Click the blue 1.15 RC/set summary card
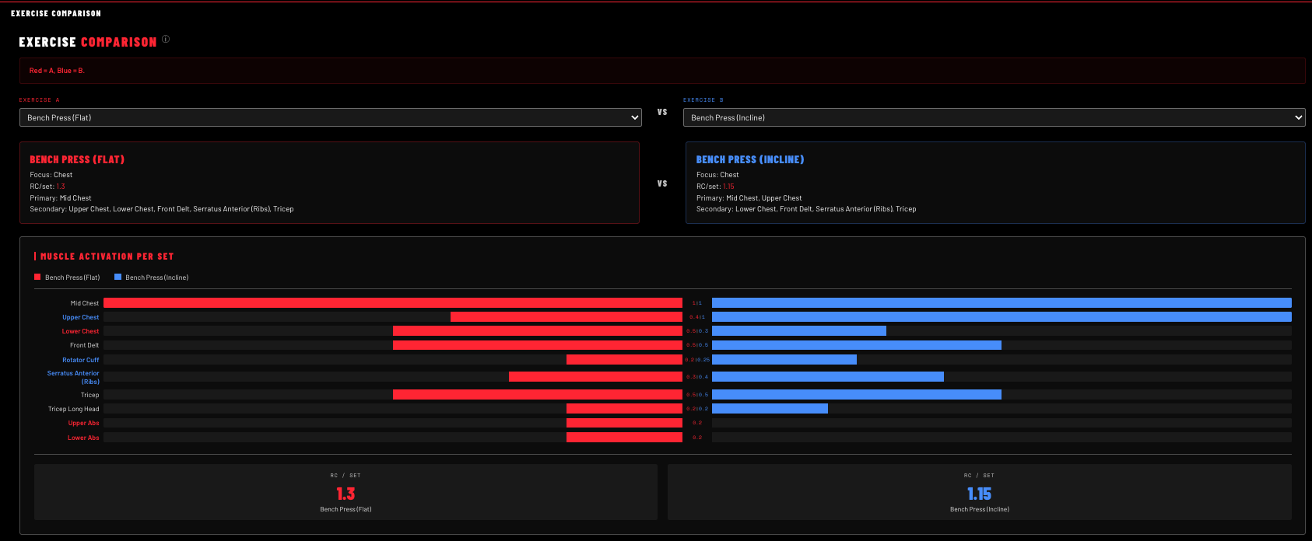This screenshot has height=541, width=1312. point(980,492)
